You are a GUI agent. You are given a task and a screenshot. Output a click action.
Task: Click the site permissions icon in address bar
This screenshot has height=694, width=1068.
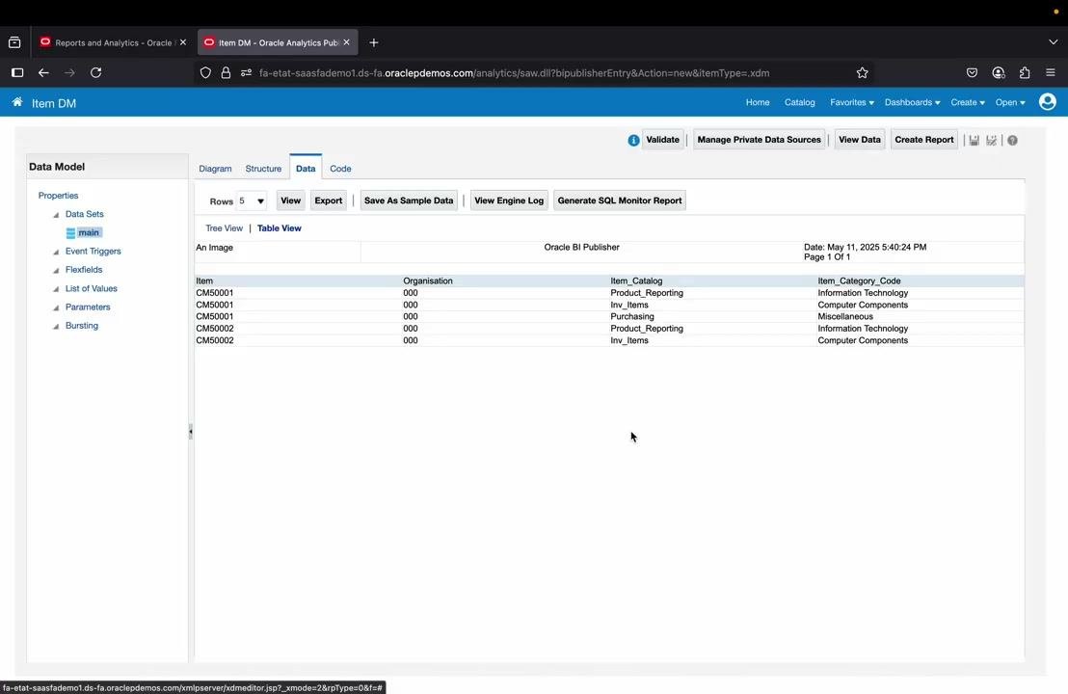tap(246, 73)
